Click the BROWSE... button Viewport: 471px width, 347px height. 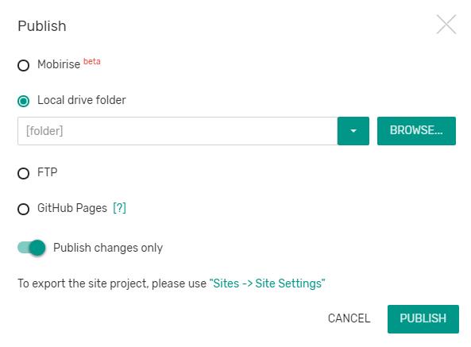[416, 131]
